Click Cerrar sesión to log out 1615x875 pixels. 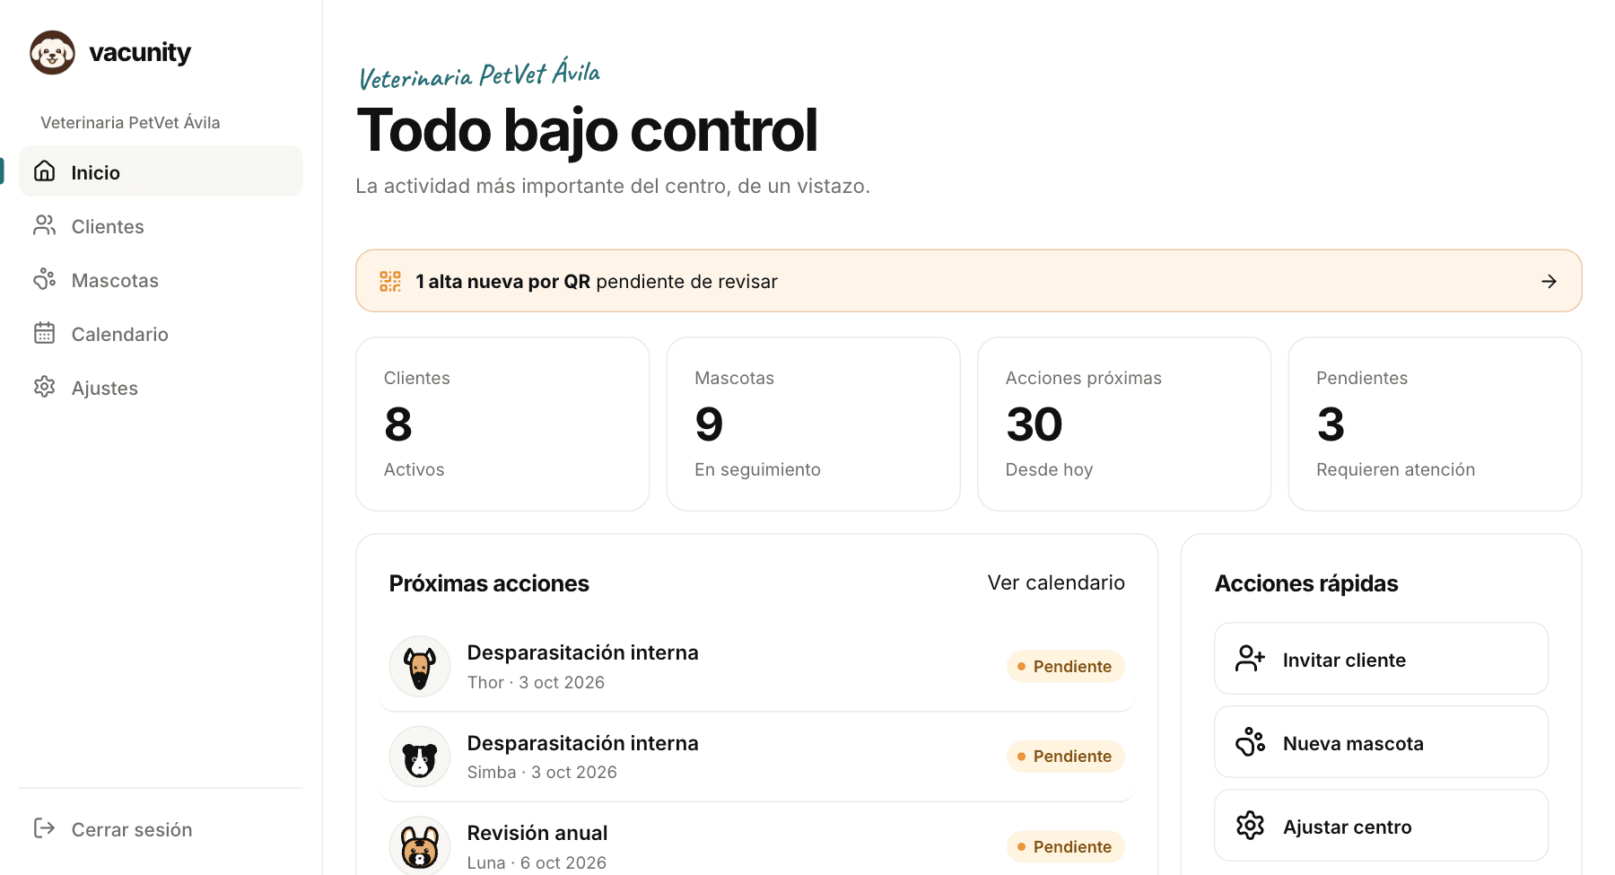tap(161, 828)
